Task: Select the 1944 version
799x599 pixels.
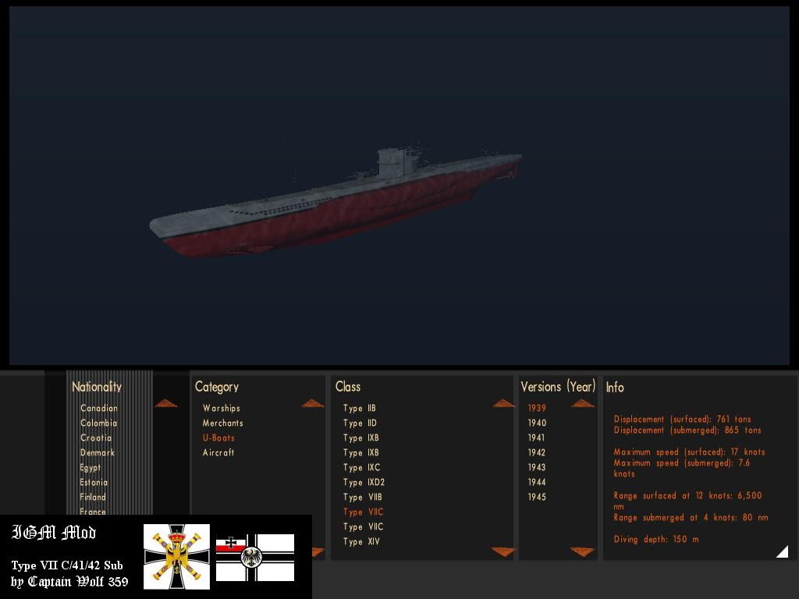Action: 537,482
